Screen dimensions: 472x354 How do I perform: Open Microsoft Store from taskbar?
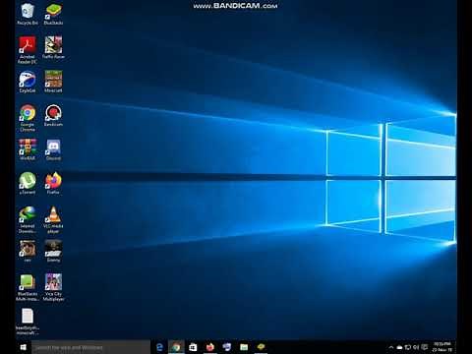tap(193, 347)
